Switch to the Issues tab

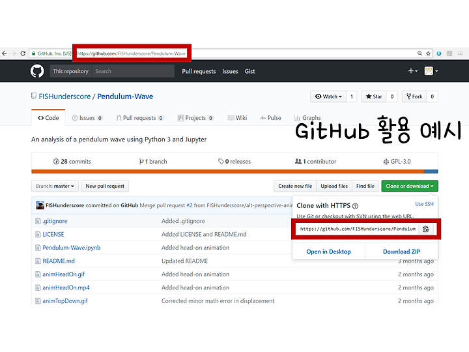point(87,118)
